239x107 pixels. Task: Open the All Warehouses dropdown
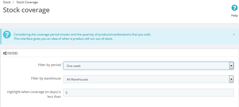(148, 79)
